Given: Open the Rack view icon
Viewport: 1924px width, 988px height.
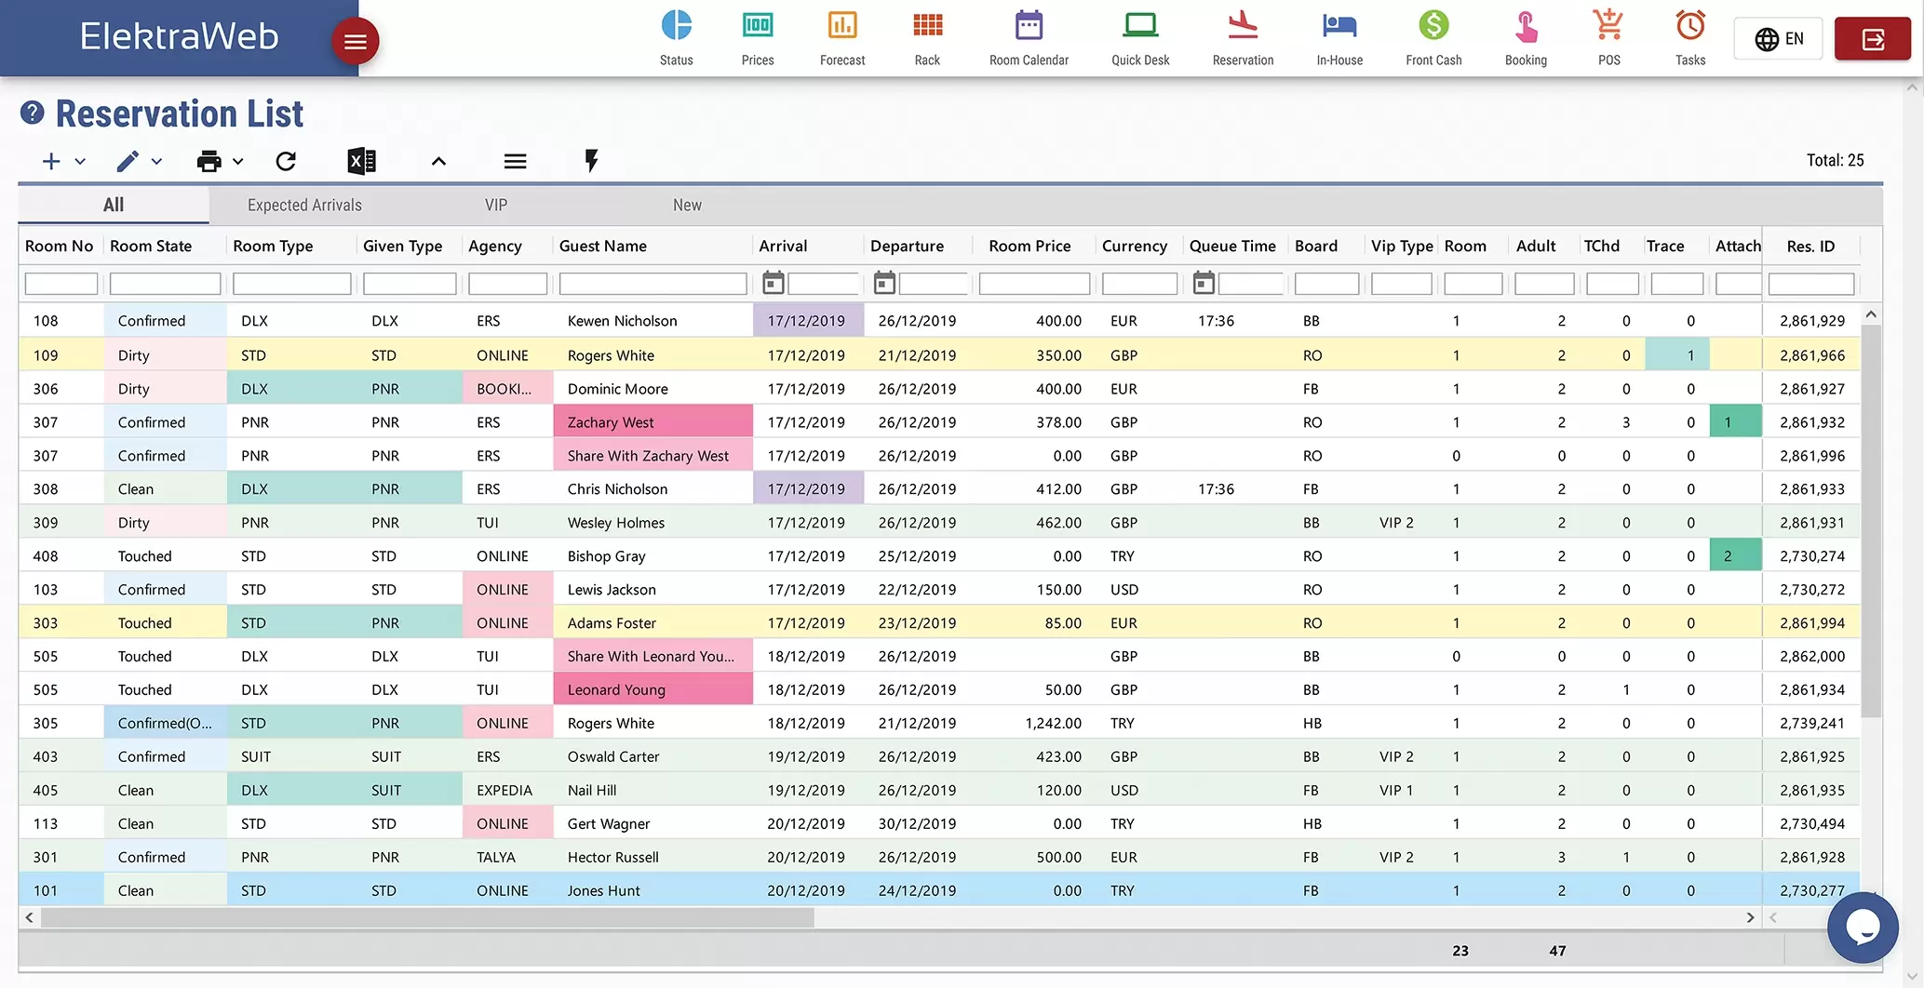Looking at the screenshot, I should (927, 26).
